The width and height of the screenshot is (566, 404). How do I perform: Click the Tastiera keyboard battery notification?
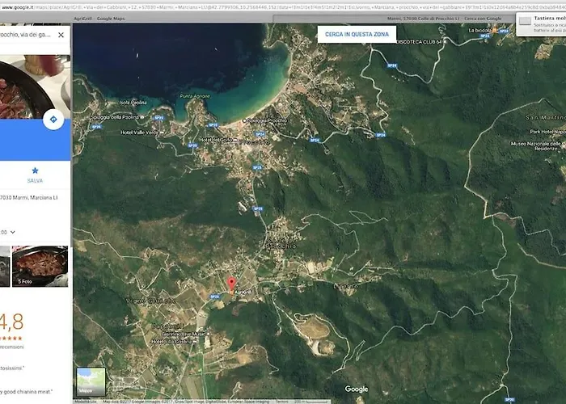(x=540, y=23)
